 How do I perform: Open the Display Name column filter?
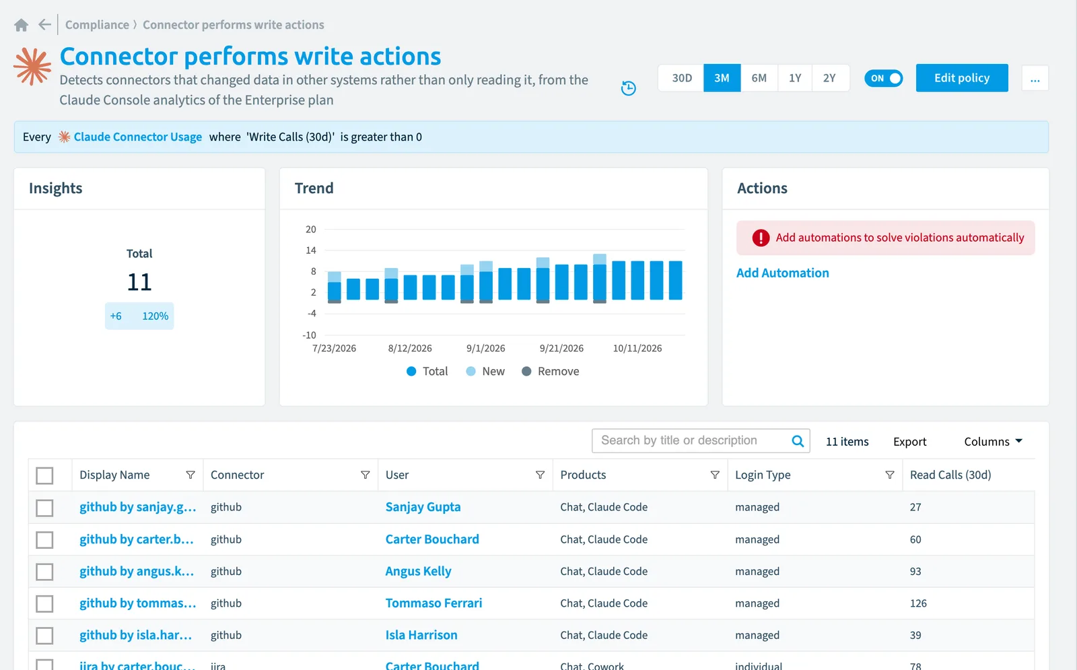[x=190, y=475]
